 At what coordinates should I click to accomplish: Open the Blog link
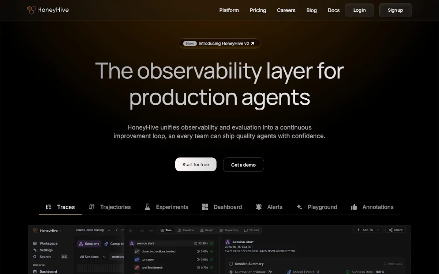point(312,10)
